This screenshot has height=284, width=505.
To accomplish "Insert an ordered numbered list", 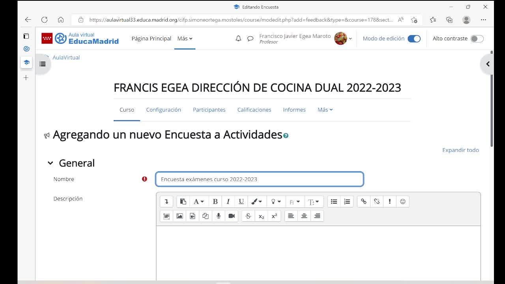I will 347,202.
